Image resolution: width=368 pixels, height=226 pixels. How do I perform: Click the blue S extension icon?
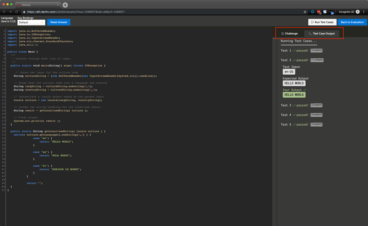click(325, 12)
